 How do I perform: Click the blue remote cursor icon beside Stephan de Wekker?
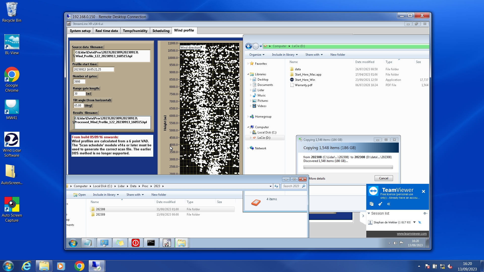pos(420,222)
